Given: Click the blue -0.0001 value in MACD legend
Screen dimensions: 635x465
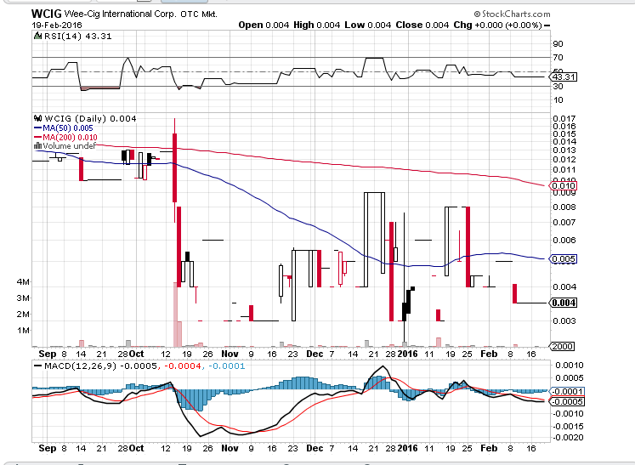Looking at the screenshot, I should 226,366.
